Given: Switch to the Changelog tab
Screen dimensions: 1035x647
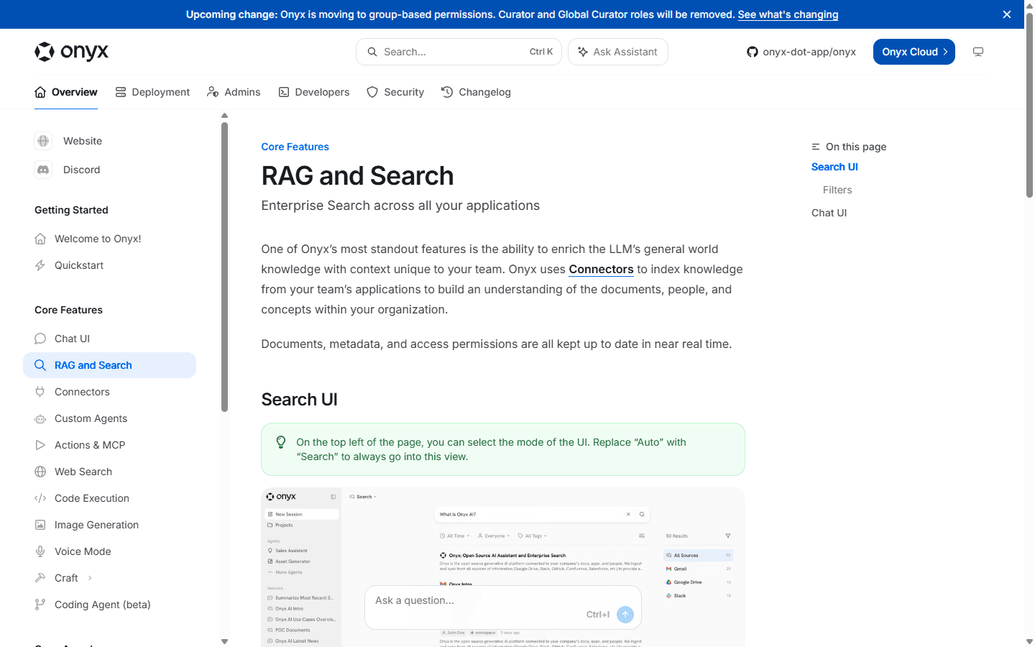Looking at the screenshot, I should tap(476, 92).
